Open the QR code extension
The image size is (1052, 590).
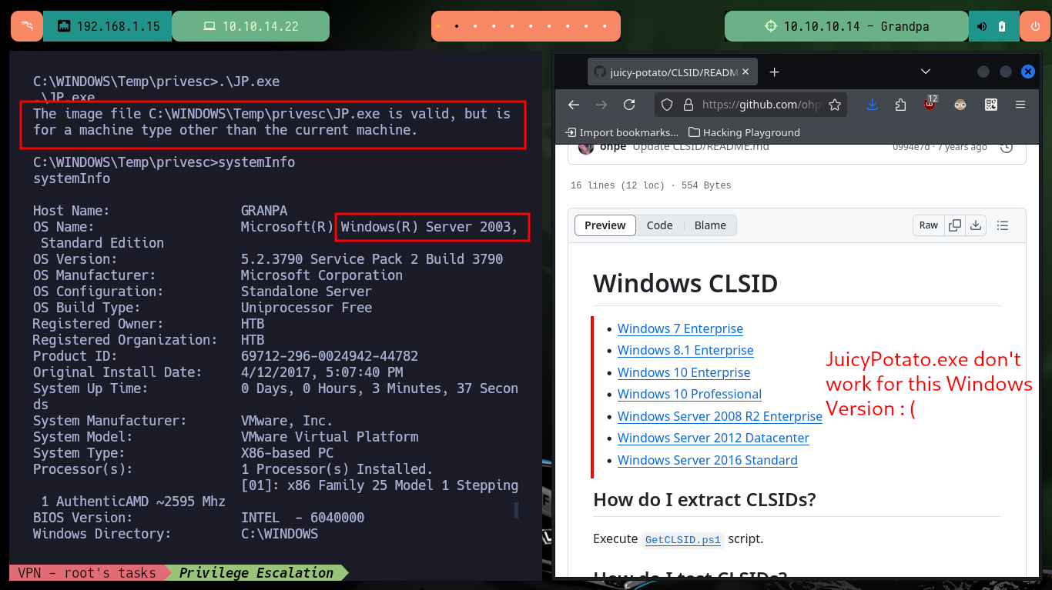coord(991,105)
